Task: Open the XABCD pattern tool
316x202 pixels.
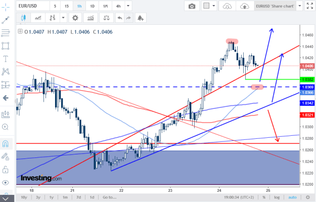Action: point(6,72)
